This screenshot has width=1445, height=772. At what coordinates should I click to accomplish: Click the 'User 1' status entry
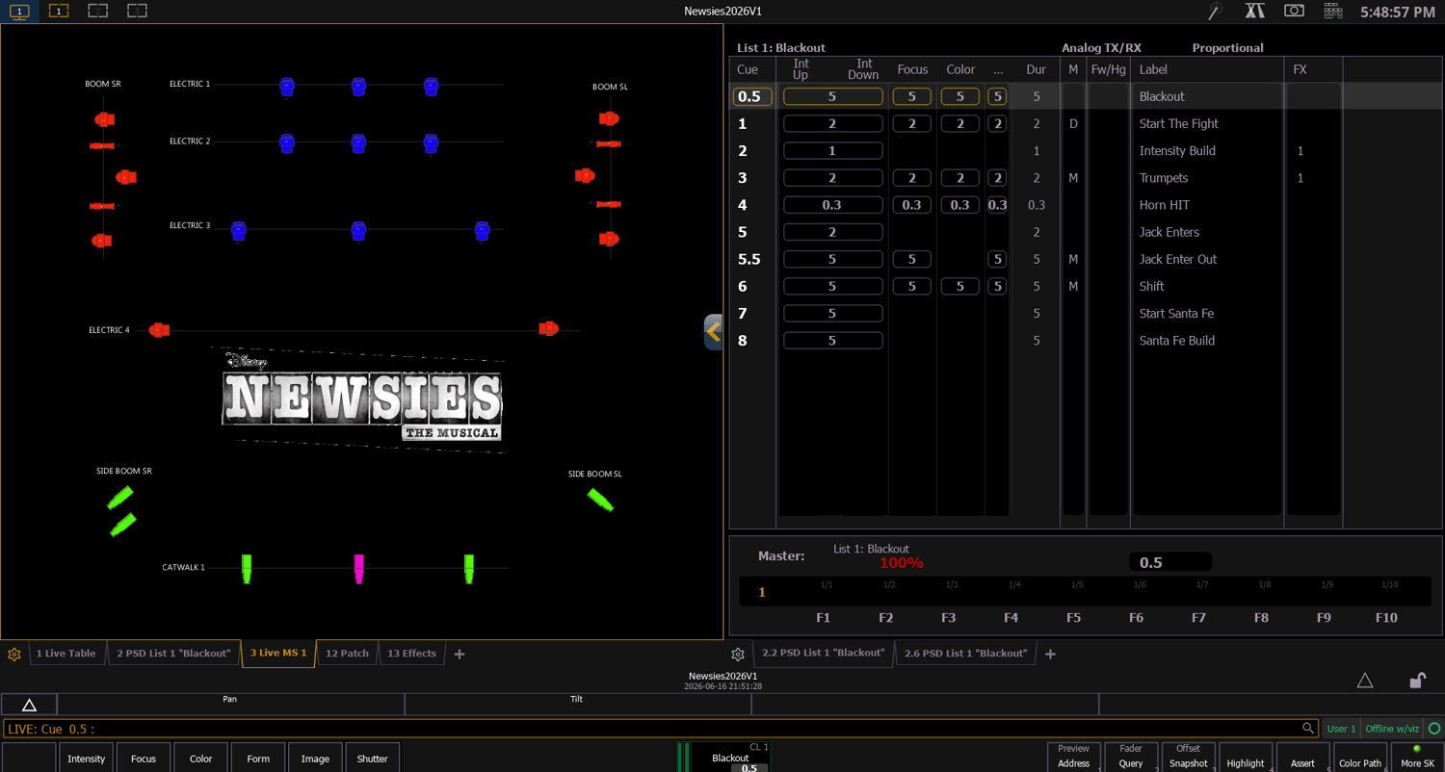pyautogui.click(x=1341, y=729)
